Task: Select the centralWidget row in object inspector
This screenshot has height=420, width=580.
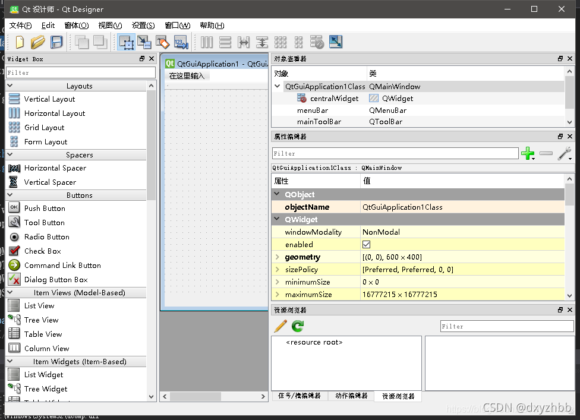Action: coord(418,99)
